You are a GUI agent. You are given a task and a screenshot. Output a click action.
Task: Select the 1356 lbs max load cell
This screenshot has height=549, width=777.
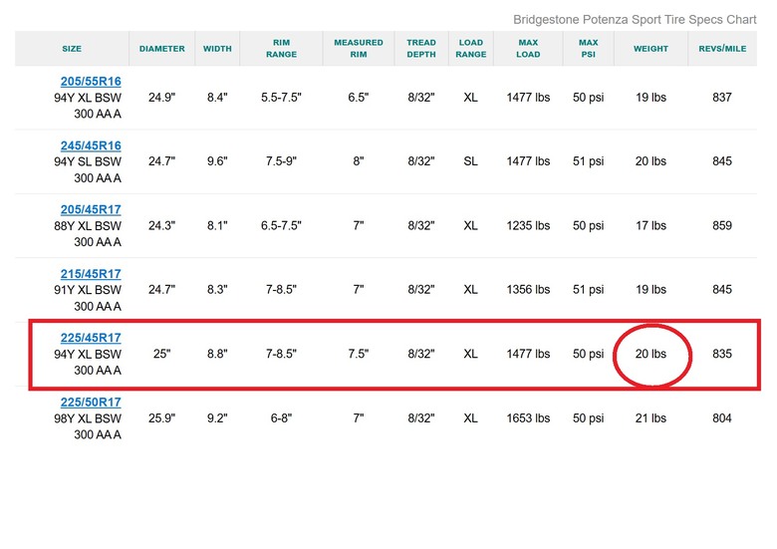(528, 290)
